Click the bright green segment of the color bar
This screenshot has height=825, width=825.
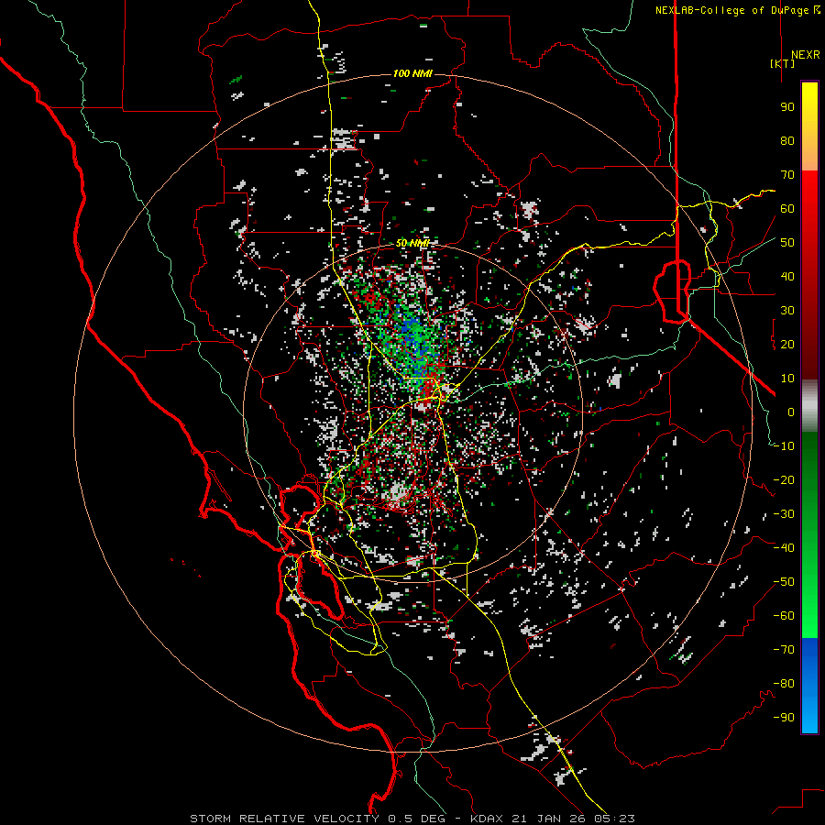(809, 535)
